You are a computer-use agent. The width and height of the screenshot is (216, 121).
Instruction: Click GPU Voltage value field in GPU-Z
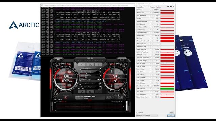pyautogui.click(x=156, y=91)
